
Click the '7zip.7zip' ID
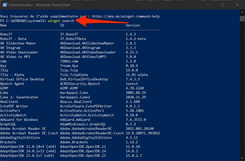[x=69, y=70]
